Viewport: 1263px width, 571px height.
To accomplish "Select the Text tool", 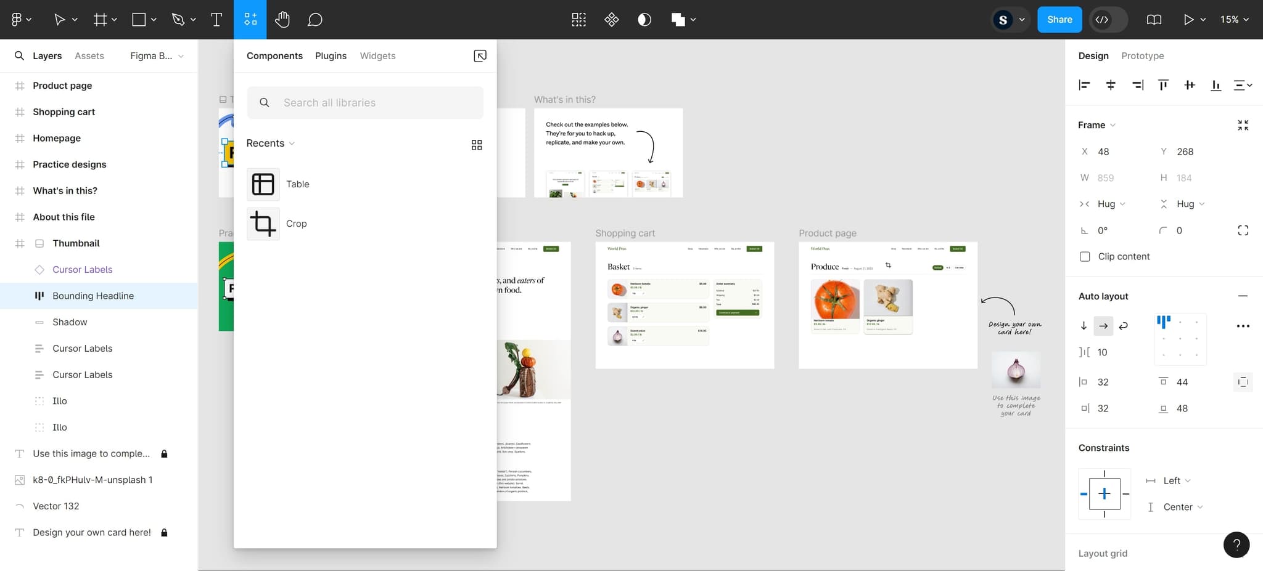I will [x=216, y=20].
